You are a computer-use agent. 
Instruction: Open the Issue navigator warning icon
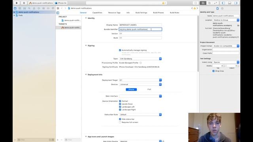34,8
